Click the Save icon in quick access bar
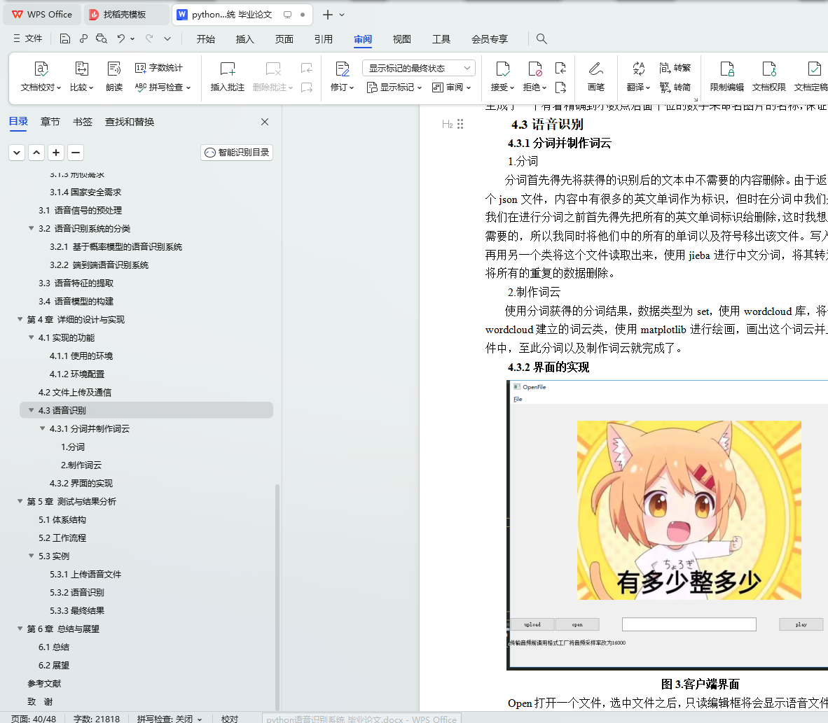 click(x=65, y=38)
